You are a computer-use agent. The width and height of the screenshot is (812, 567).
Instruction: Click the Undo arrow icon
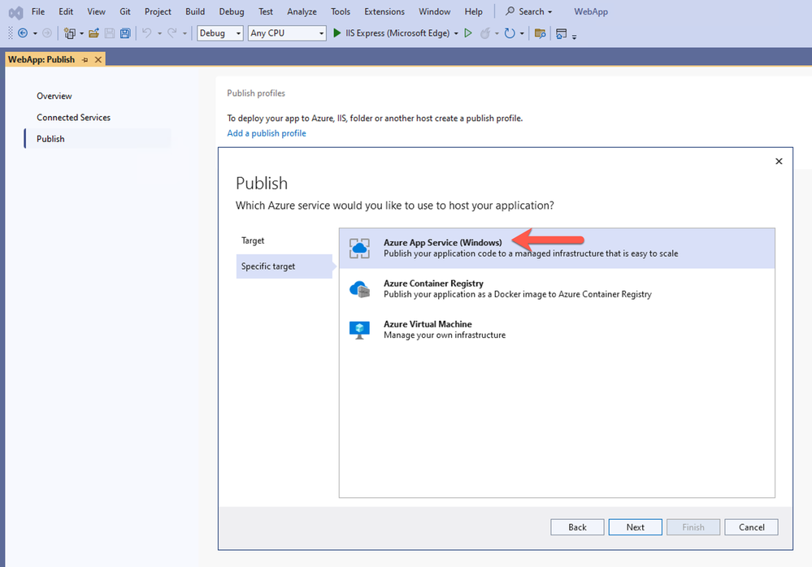click(x=147, y=33)
